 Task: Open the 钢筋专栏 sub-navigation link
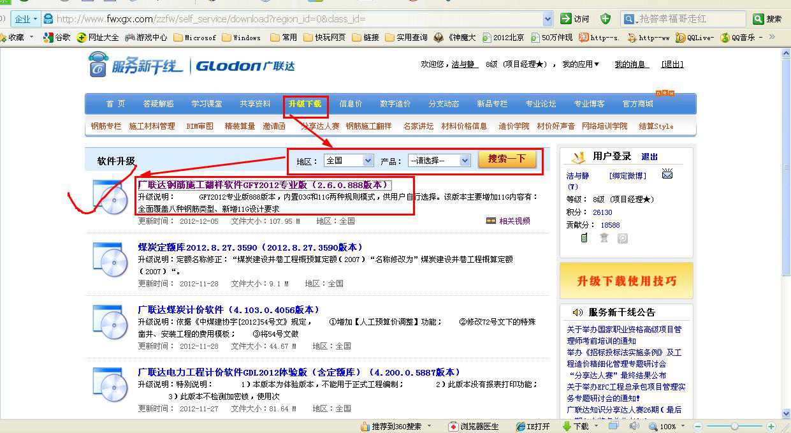pos(106,126)
